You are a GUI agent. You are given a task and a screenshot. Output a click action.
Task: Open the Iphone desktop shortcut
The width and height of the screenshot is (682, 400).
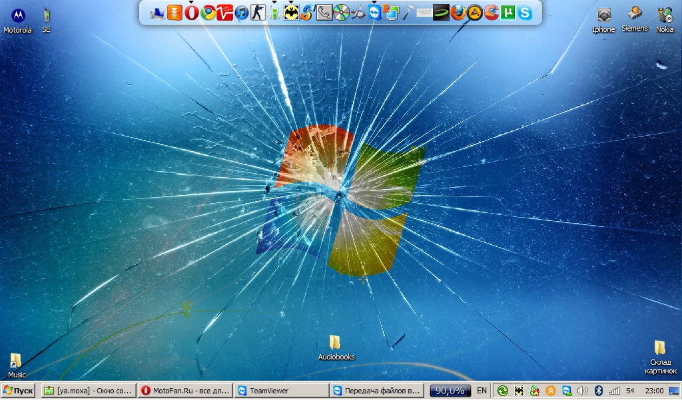(x=603, y=20)
